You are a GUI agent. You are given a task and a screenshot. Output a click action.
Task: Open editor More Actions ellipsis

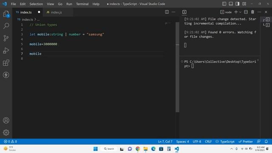coord(173,12)
